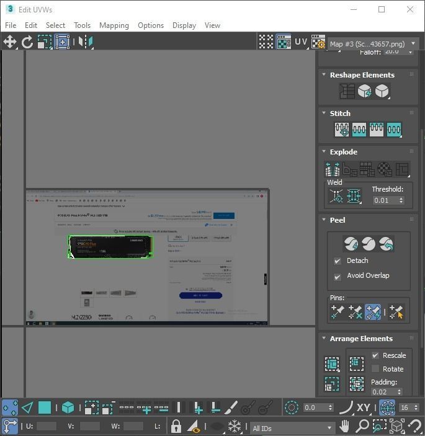Click Stitch to Target icon
425x436 pixels.
[342, 130]
